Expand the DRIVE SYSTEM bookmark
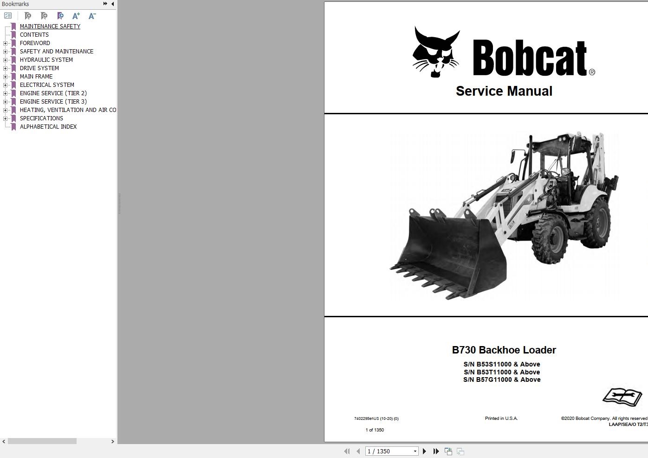This screenshot has width=648, height=458. [x=5, y=68]
